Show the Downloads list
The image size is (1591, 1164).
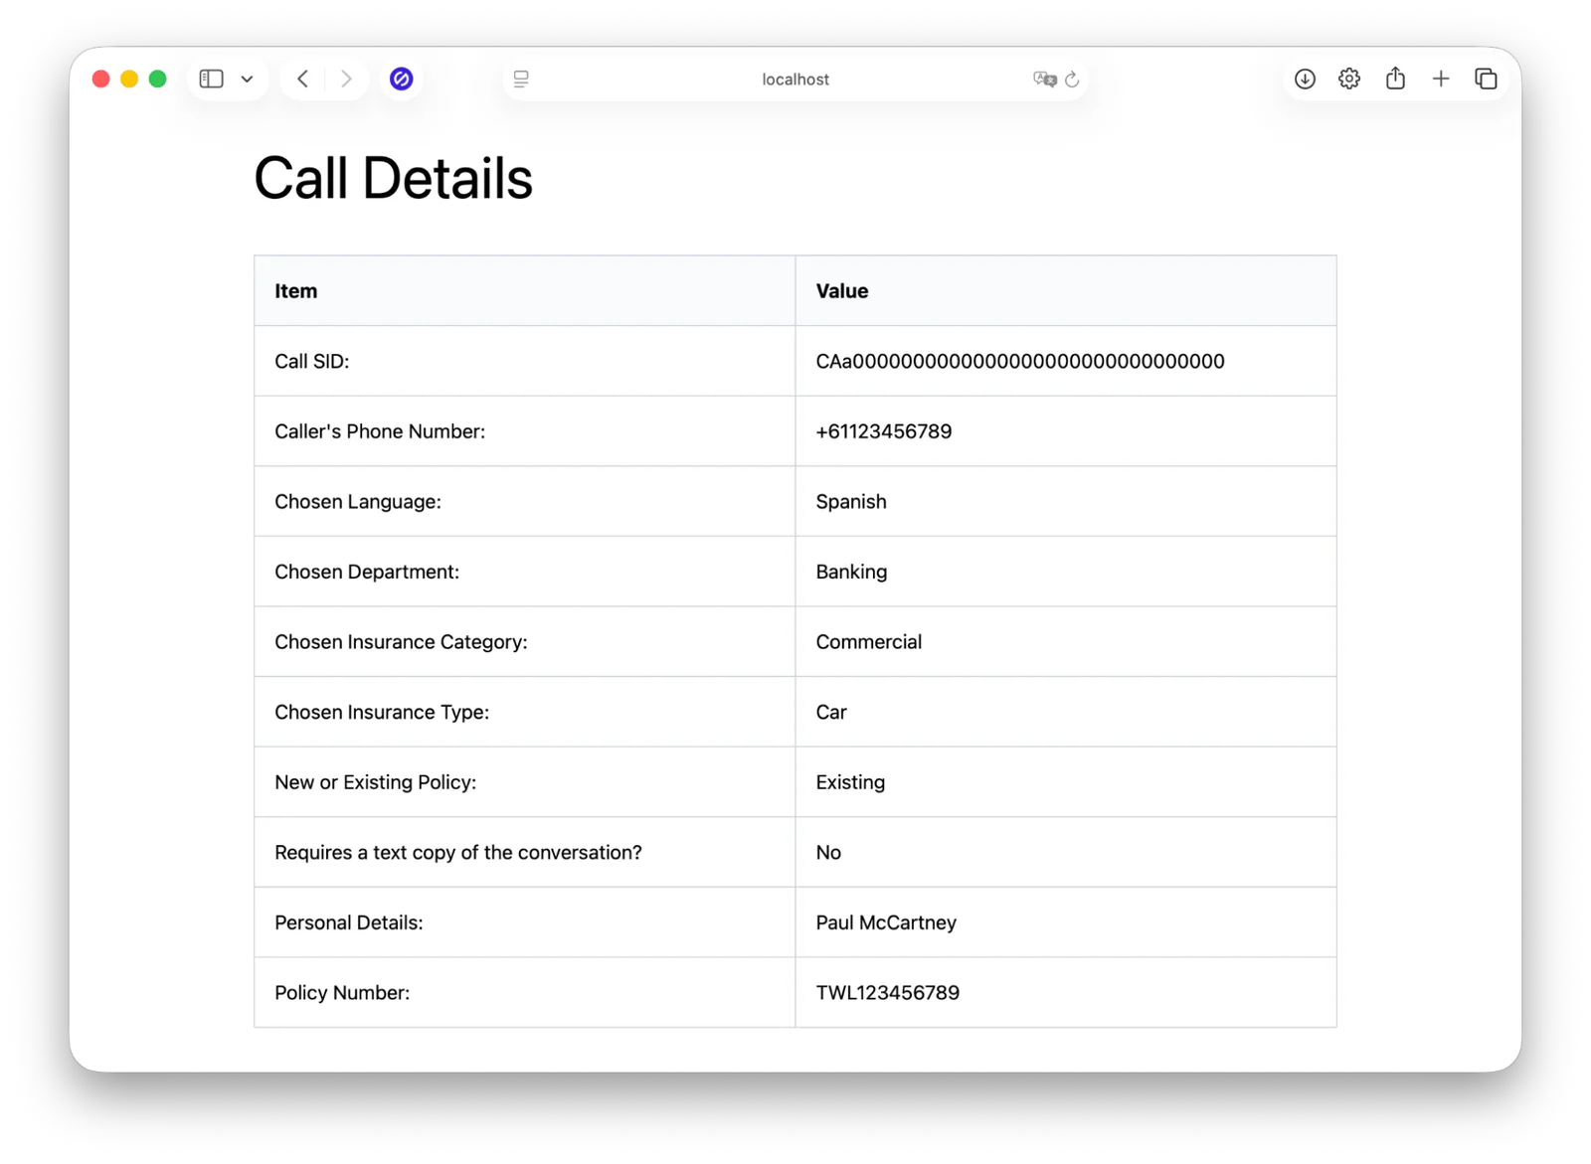coord(1305,78)
